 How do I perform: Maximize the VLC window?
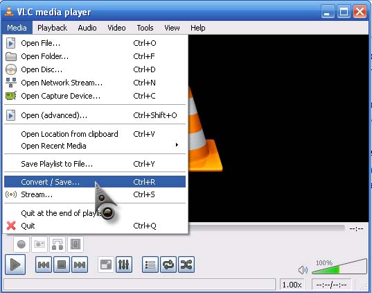pyautogui.click(x=344, y=11)
